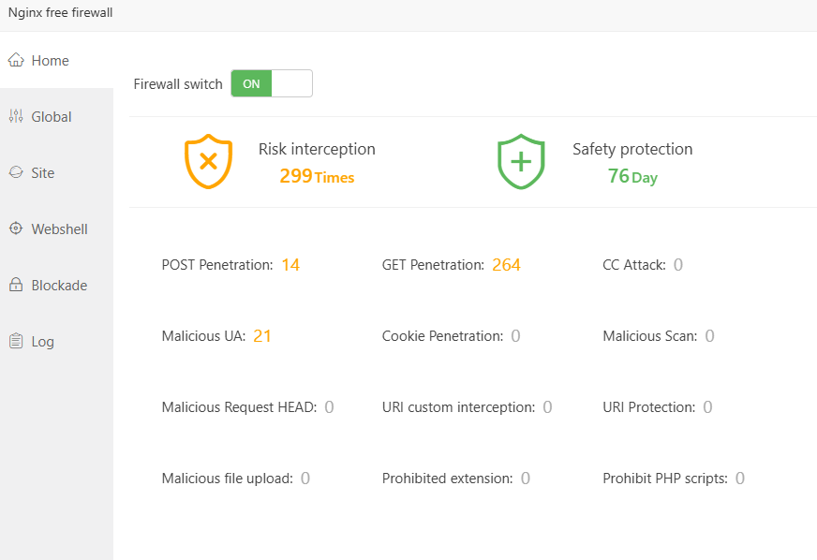Click the Malicious UA count 21

point(262,336)
